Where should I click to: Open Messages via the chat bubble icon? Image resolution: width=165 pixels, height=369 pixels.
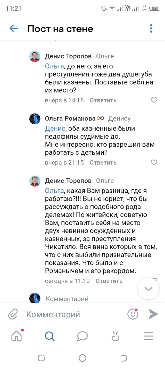tap(82, 336)
